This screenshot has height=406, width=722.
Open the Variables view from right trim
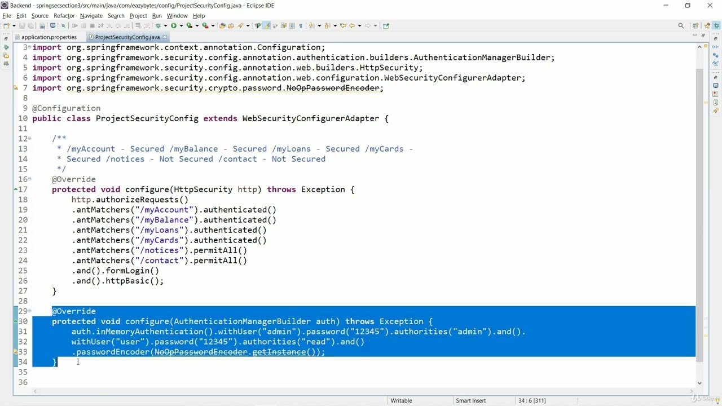click(715, 47)
